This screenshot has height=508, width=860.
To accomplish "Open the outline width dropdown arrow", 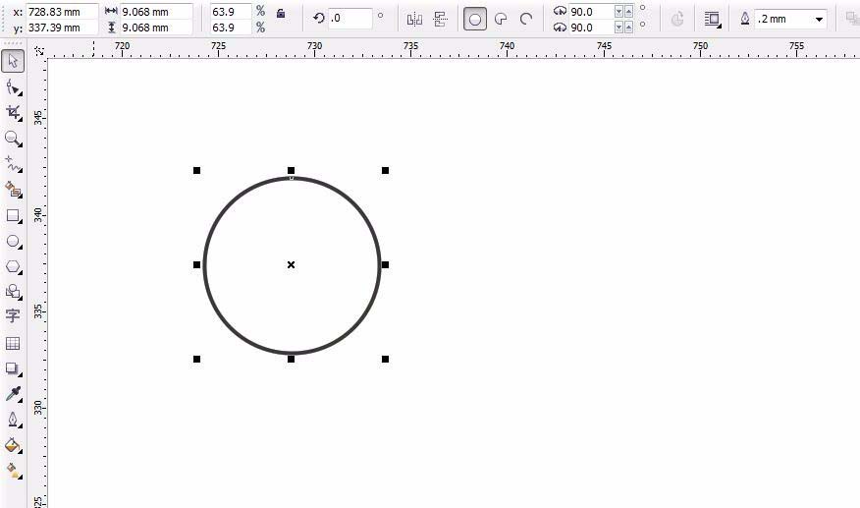I will (x=819, y=20).
